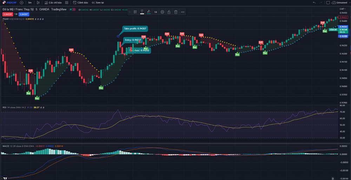Delete the selected drawing with trash icon
The image size is (351, 180).
point(176,12)
